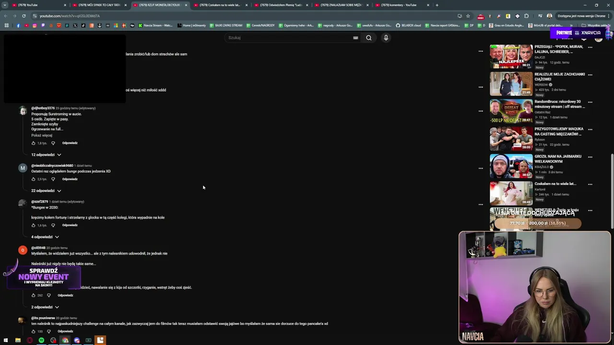Viewport: 614px width, 345px height.
Task: Open the @szef2879 channel link
Action: [x=39, y=202]
